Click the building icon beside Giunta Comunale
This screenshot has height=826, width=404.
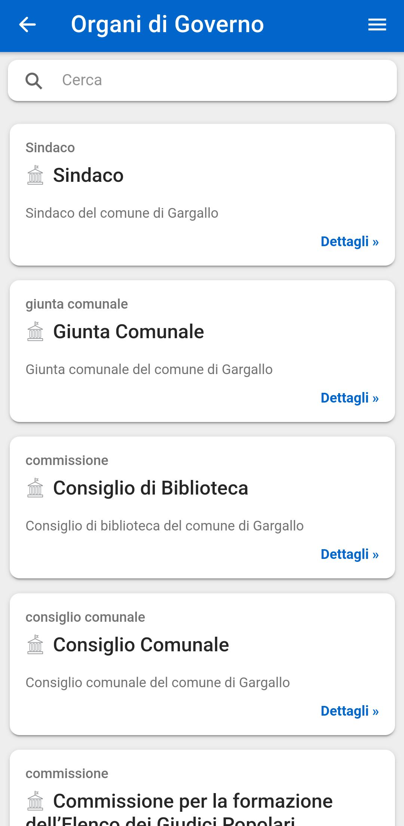coord(36,331)
